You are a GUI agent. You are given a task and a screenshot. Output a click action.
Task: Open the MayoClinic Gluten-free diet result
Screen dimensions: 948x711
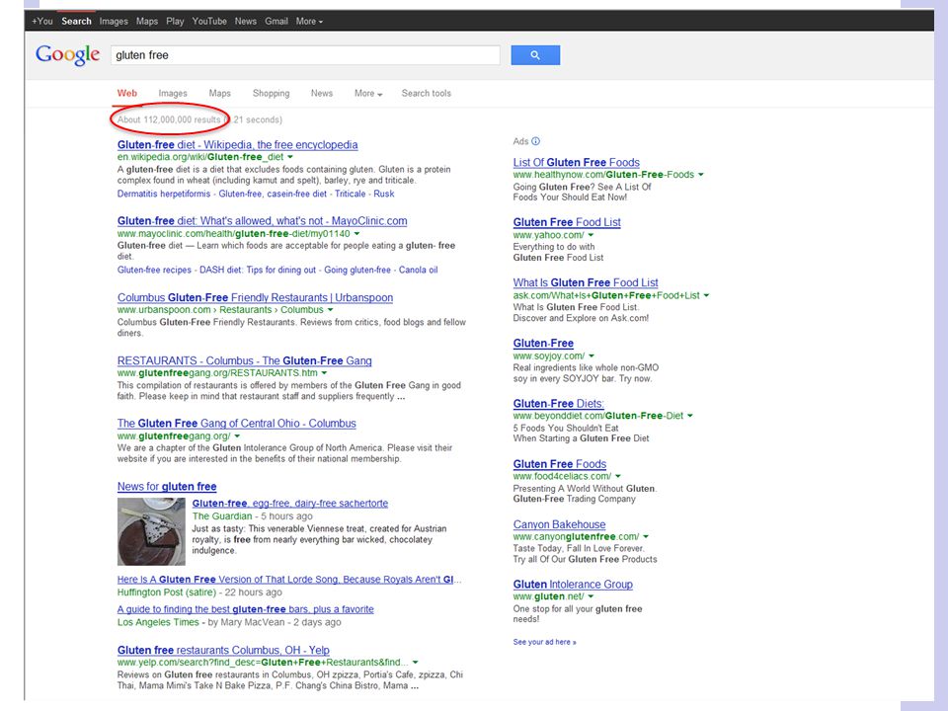point(263,221)
